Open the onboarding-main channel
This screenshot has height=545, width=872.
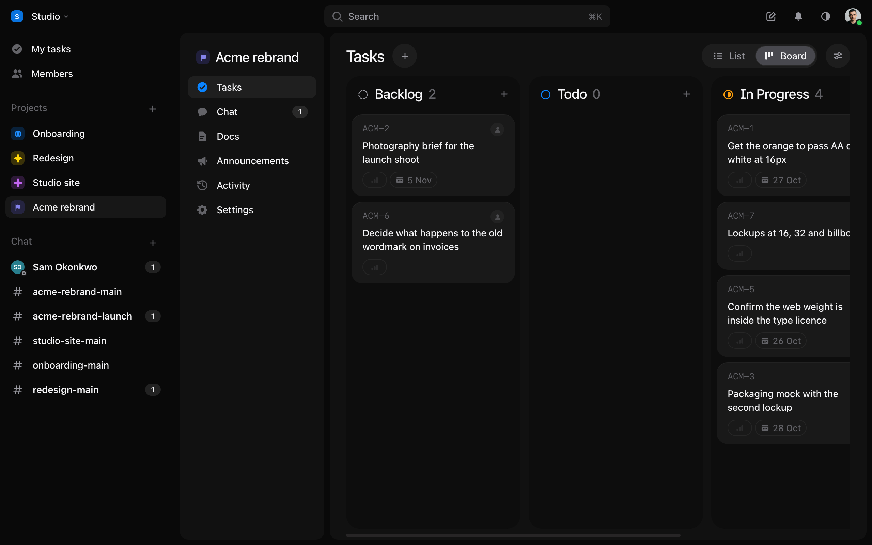[85, 365]
